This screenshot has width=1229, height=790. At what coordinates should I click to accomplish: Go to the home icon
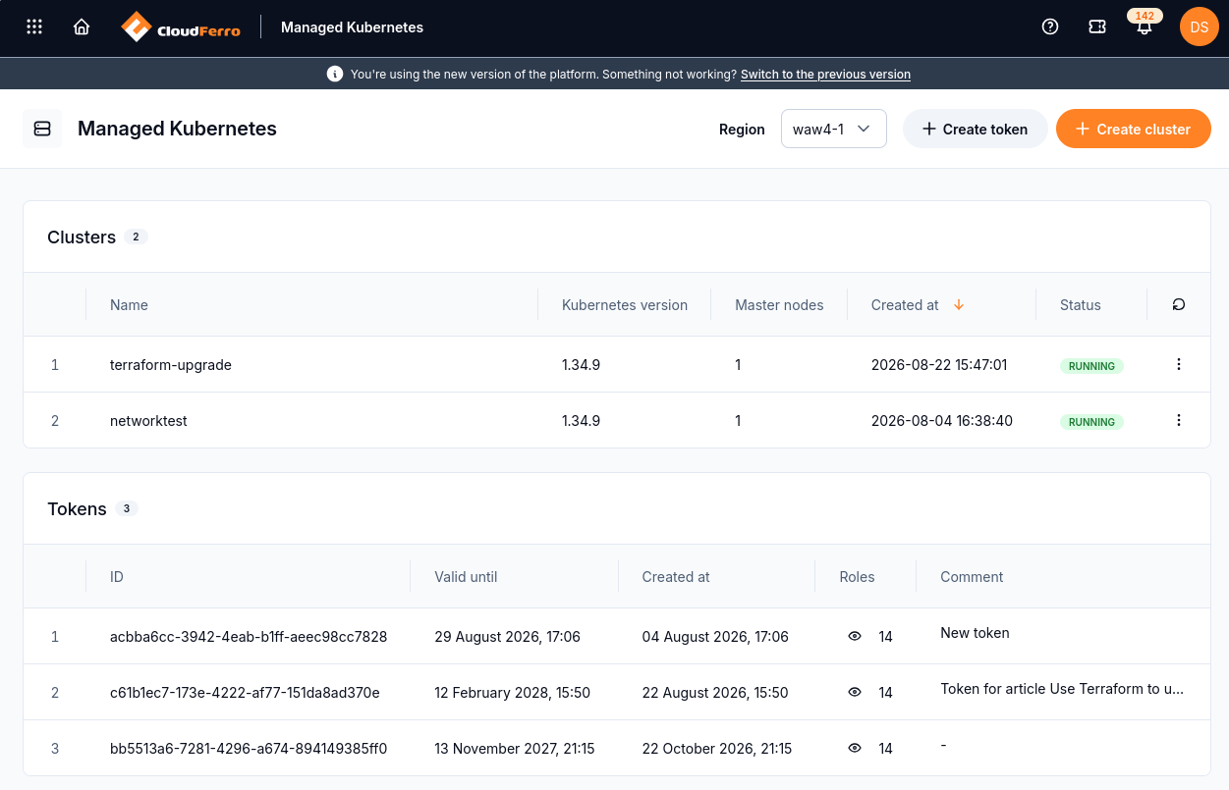coord(83,27)
